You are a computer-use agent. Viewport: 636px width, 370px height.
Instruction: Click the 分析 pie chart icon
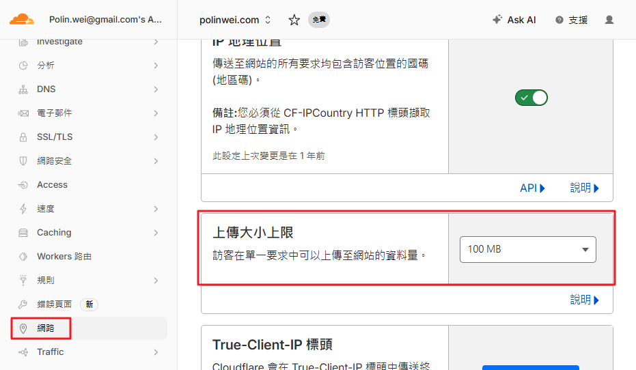pos(23,66)
